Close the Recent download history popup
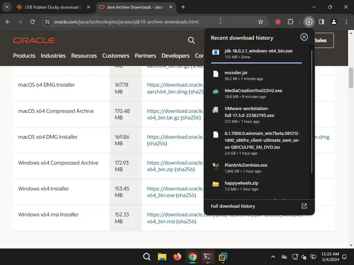This screenshot has height=265, width=354. (304, 37)
